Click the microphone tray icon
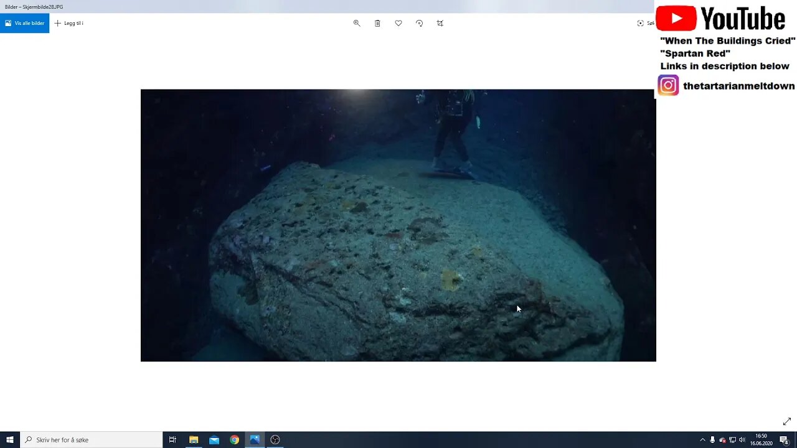Screen dimensions: 797x448 coord(712,440)
